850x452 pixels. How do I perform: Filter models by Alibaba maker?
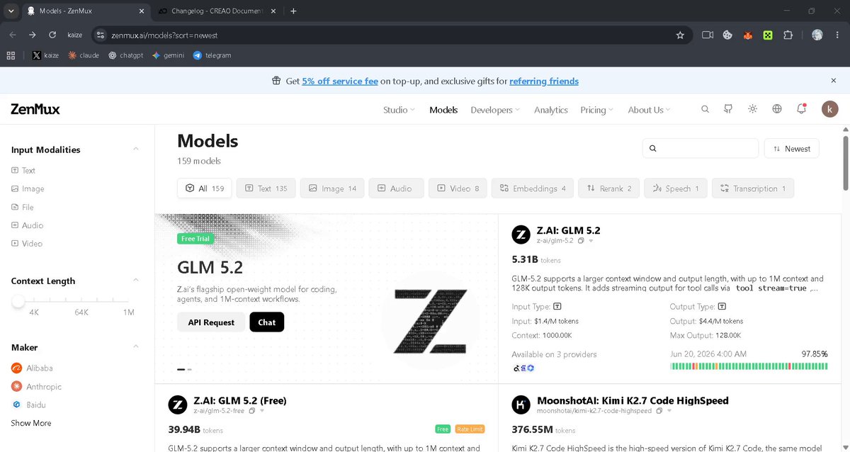pos(32,368)
